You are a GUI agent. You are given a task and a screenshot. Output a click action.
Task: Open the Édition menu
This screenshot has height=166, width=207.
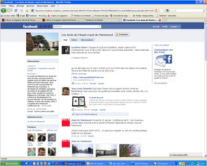click(x=11, y=6)
